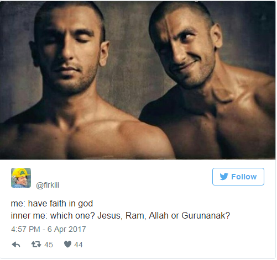Click the date 6 Apr 2017
This screenshot has width=277, height=260.
67,229
